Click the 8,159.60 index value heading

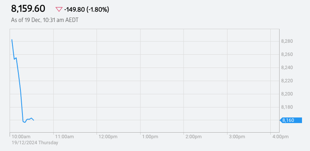(x=28, y=9)
